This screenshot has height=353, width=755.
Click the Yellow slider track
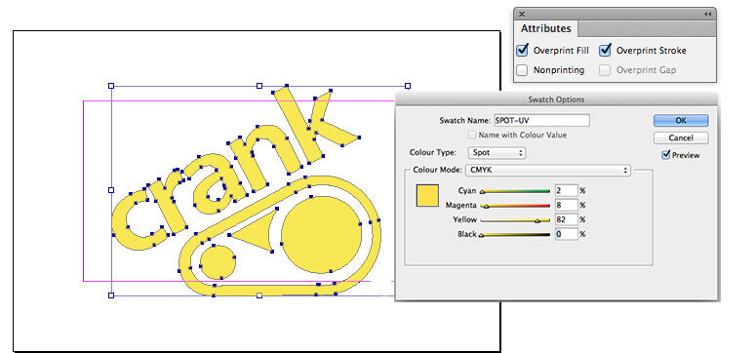[515, 220]
